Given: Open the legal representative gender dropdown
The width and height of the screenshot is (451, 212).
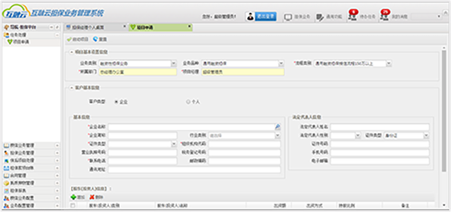Looking at the screenshot, I should tap(358, 135).
